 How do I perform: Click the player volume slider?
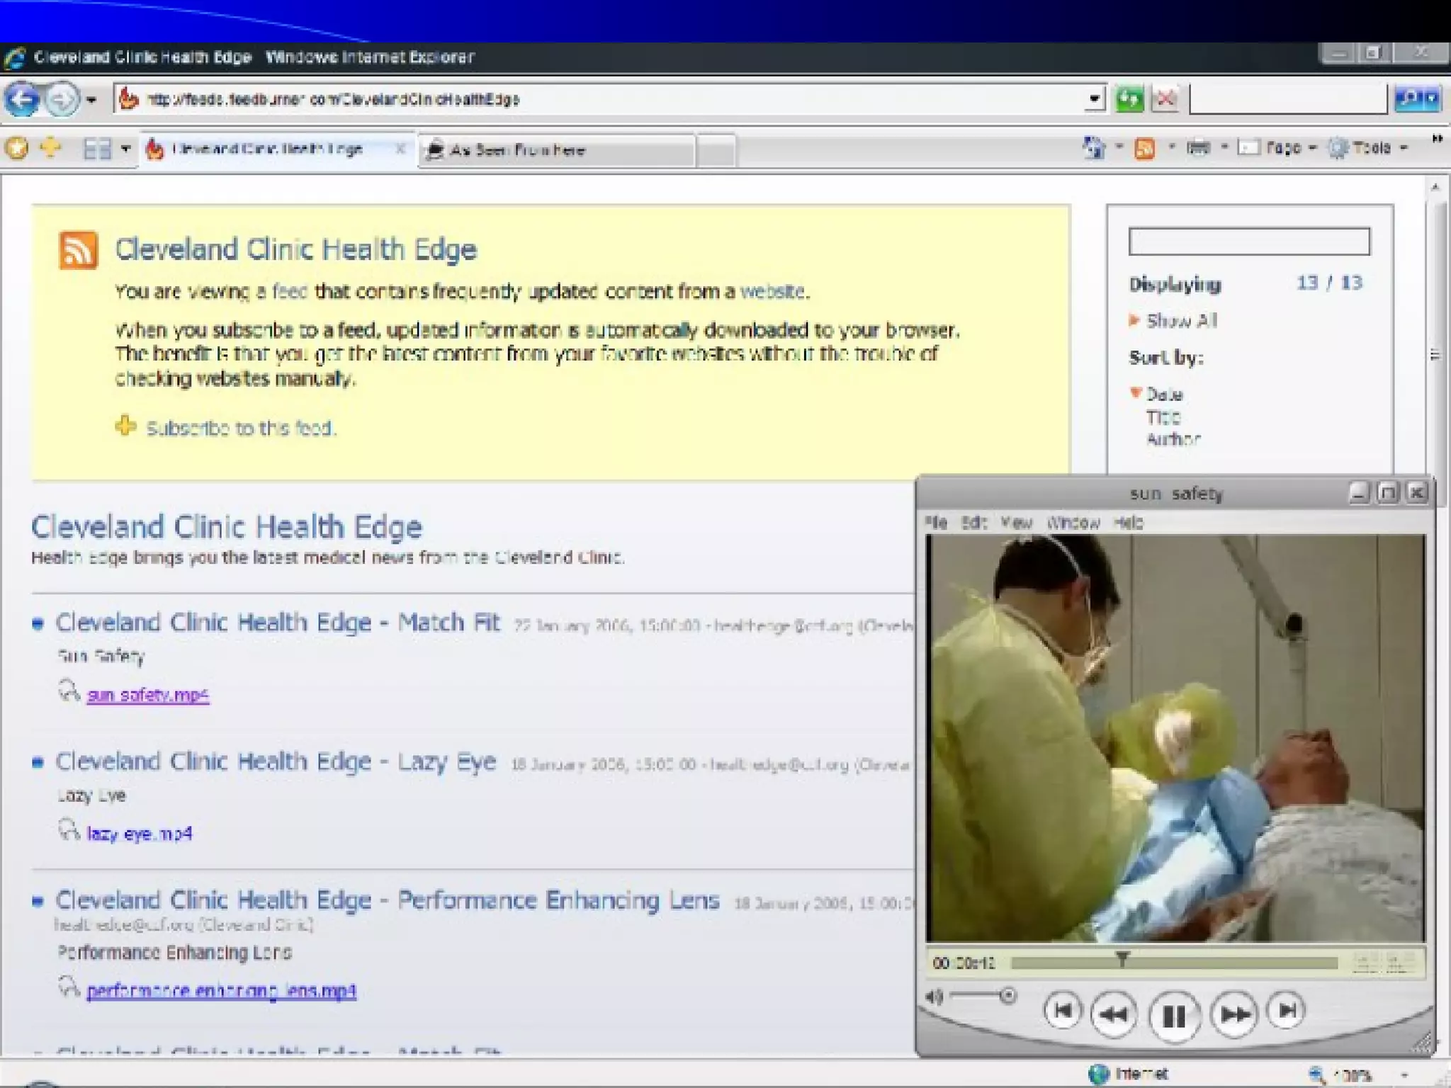click(983, 996)
